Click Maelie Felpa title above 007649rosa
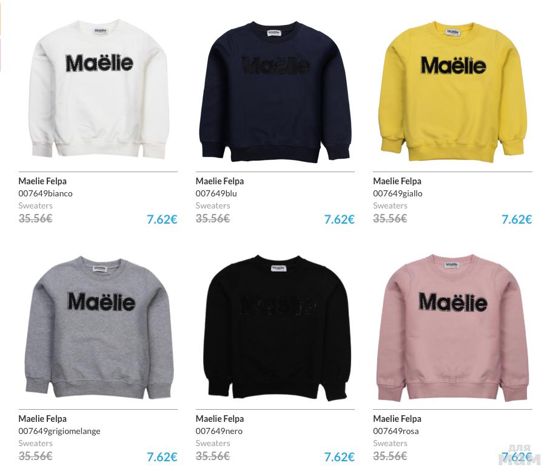Image resolution: width=550 pixels, height=474 pixels. (x=397, y=419)
